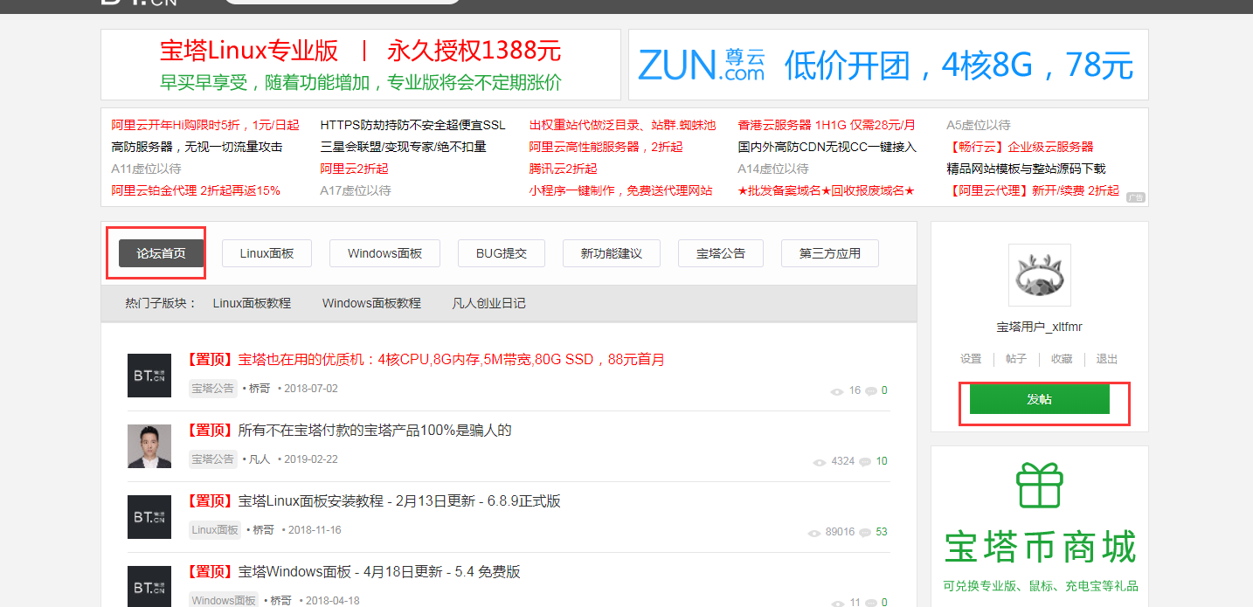Open ad 精品网站模板与整站源码下载
This screenshot has width=1253, height=607.
(x=1026, y=169)
